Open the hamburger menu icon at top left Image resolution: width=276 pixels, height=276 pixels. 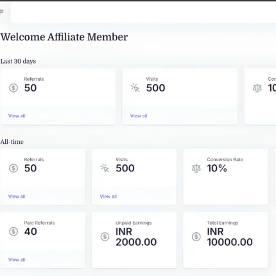pos(1,12)
